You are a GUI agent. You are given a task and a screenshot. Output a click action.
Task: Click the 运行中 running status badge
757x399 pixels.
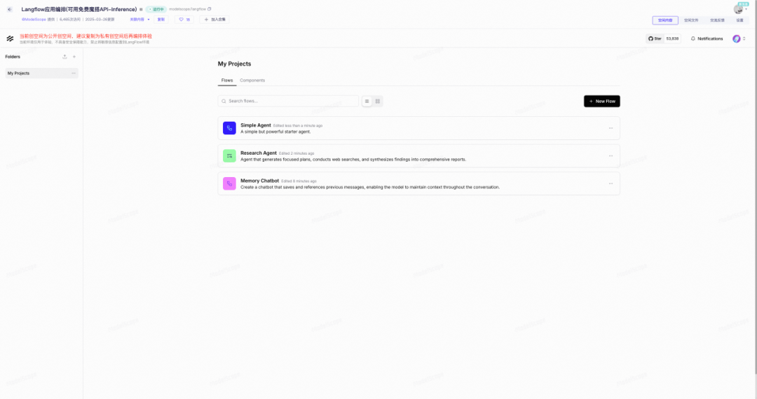click(x=156, y=9)
